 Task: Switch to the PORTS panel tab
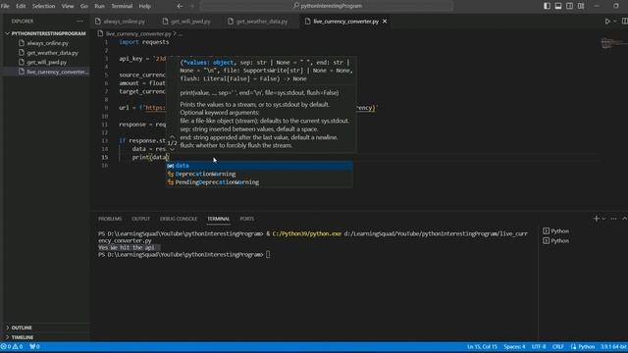tap(246, 219)
